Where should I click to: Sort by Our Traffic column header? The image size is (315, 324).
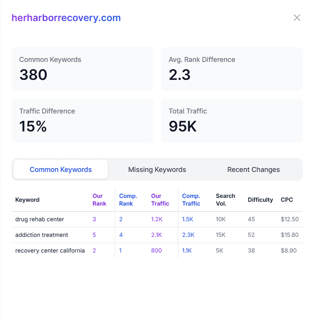(160, 200)
